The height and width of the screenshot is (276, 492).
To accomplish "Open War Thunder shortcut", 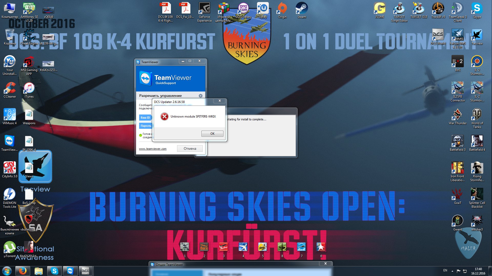I will coord(457,117).
